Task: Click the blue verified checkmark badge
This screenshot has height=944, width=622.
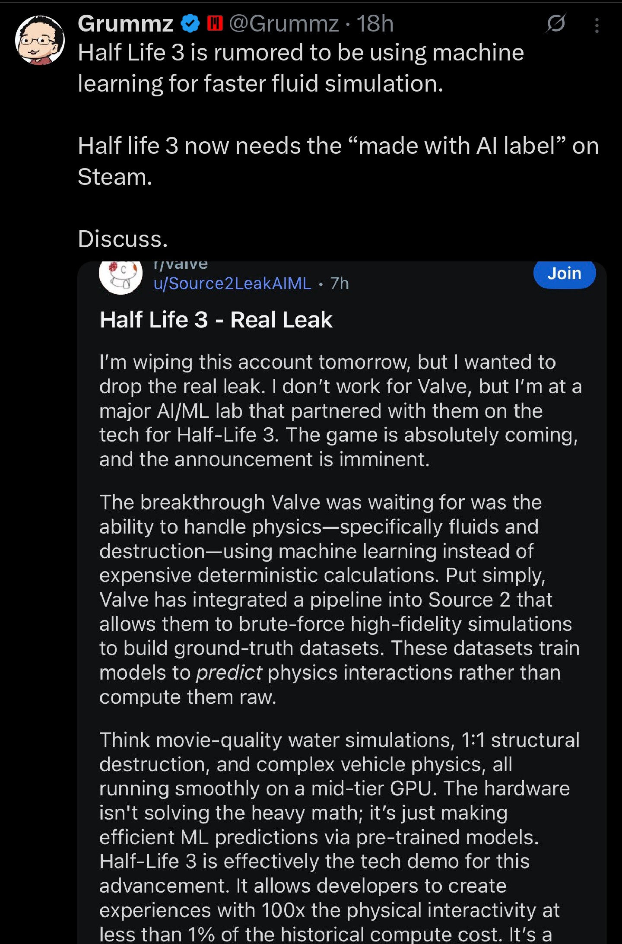Action: point(190,23)
